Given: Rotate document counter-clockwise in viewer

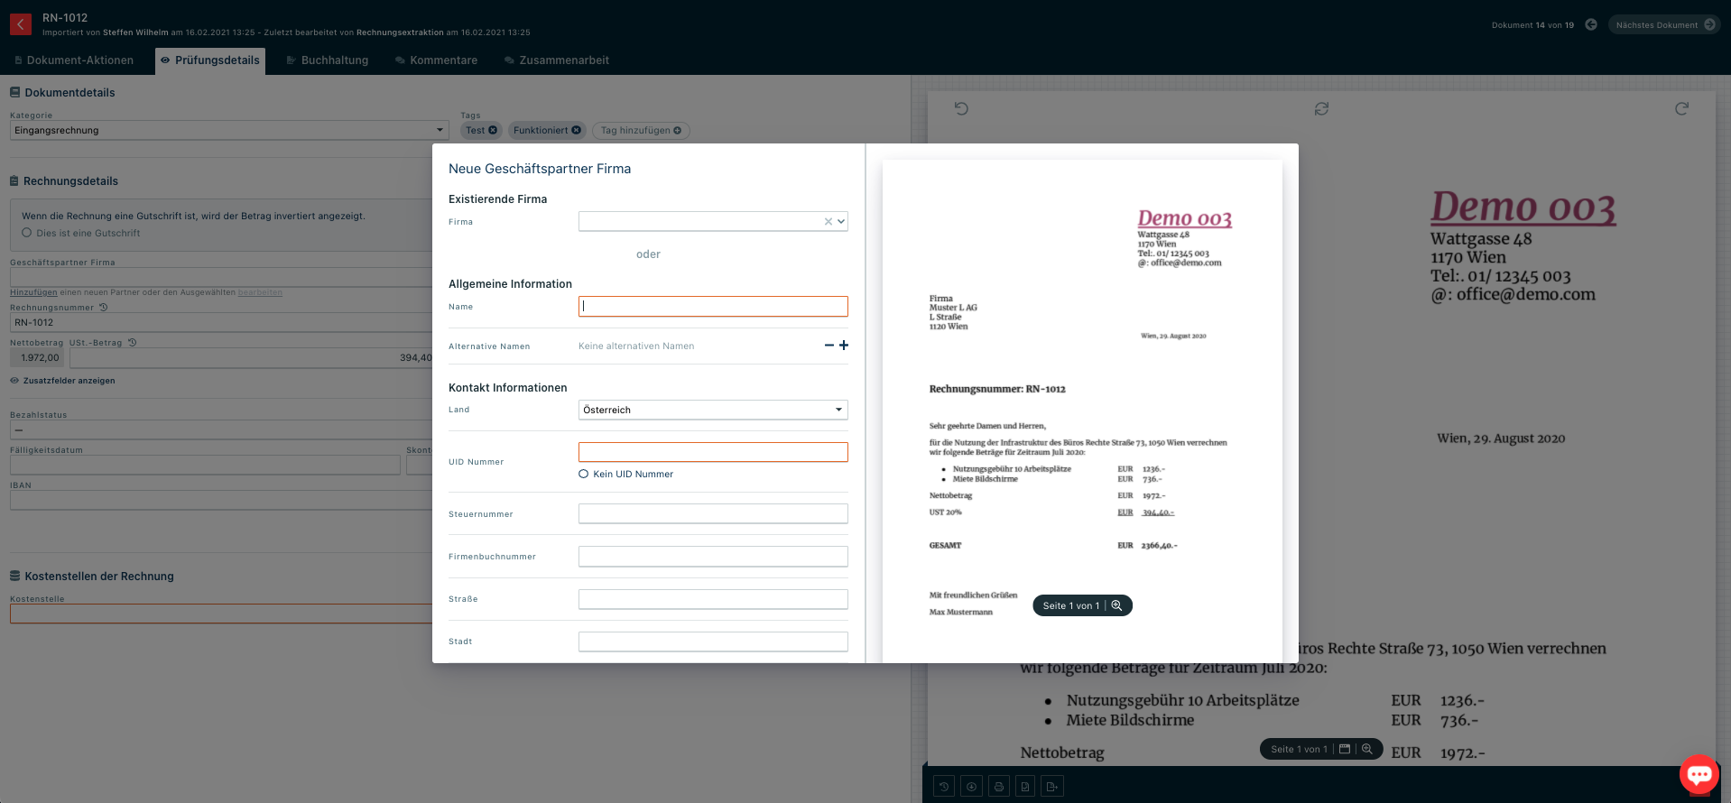Looking at the screenshot, I should click(961, 109).
